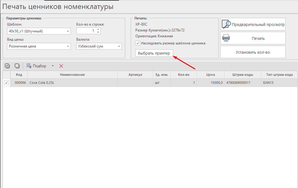The height and width of the screenshot is (188, 298).
Task: Select the Кол-во в строке input field
Action: (86, 31)
